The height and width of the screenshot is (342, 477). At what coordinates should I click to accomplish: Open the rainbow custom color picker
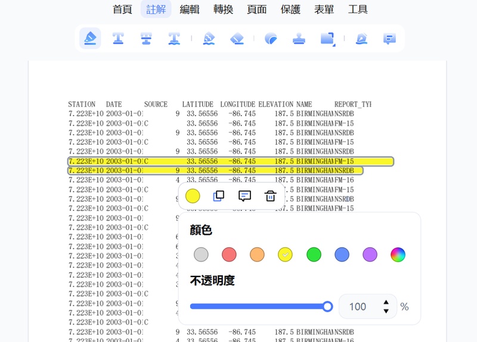click(398, 254)
